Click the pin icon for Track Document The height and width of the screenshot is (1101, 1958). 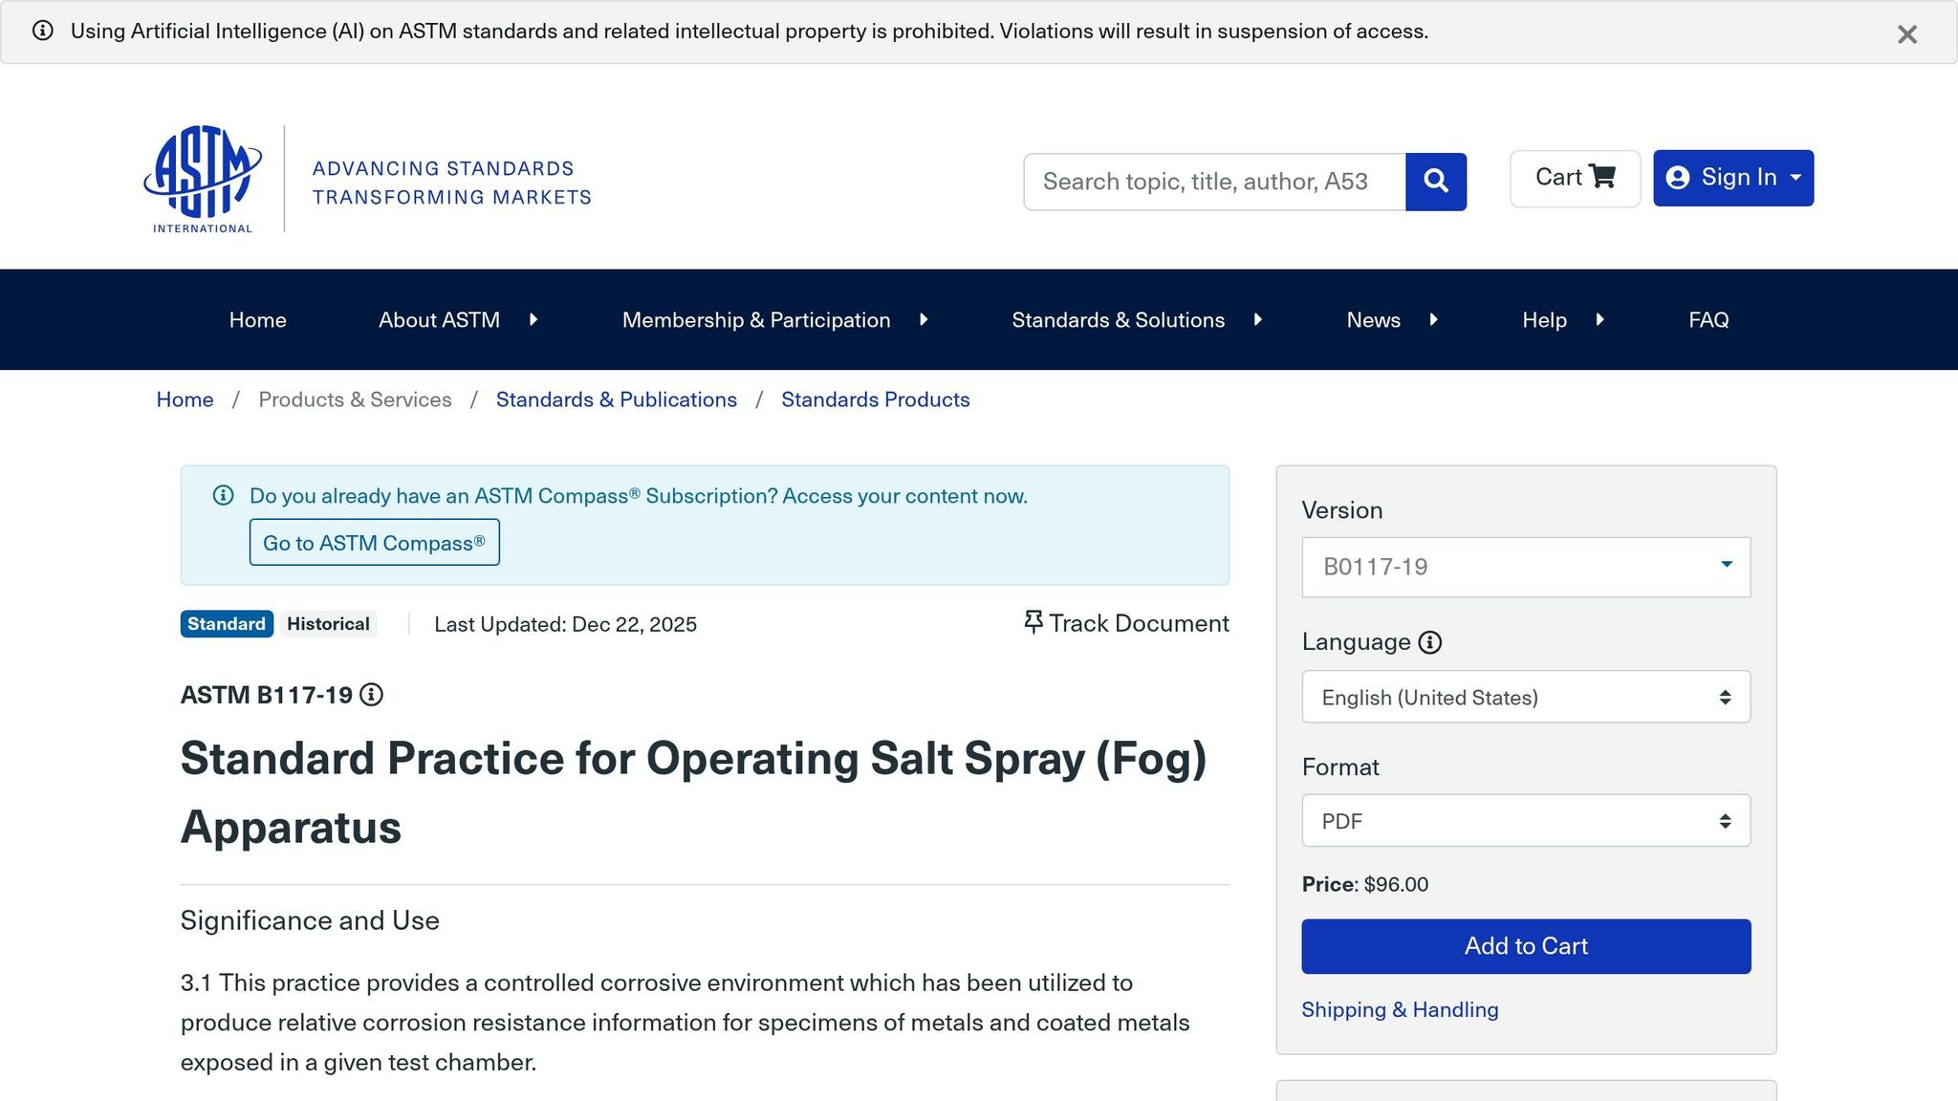pos(1033,622)
